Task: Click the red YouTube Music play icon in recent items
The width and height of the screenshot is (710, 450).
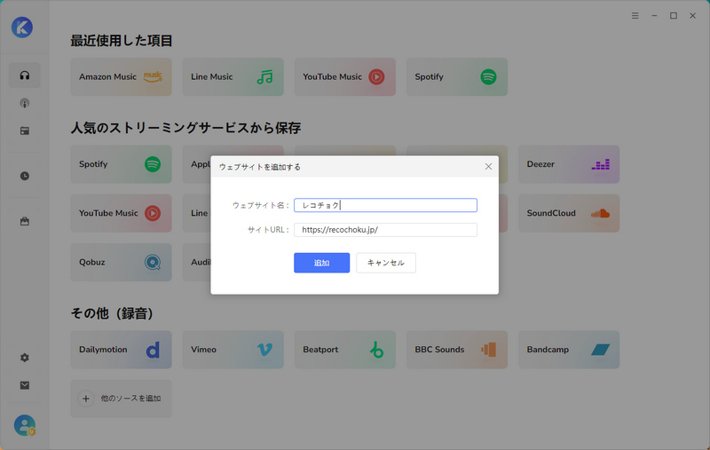Action: click(x=376, y=77)
